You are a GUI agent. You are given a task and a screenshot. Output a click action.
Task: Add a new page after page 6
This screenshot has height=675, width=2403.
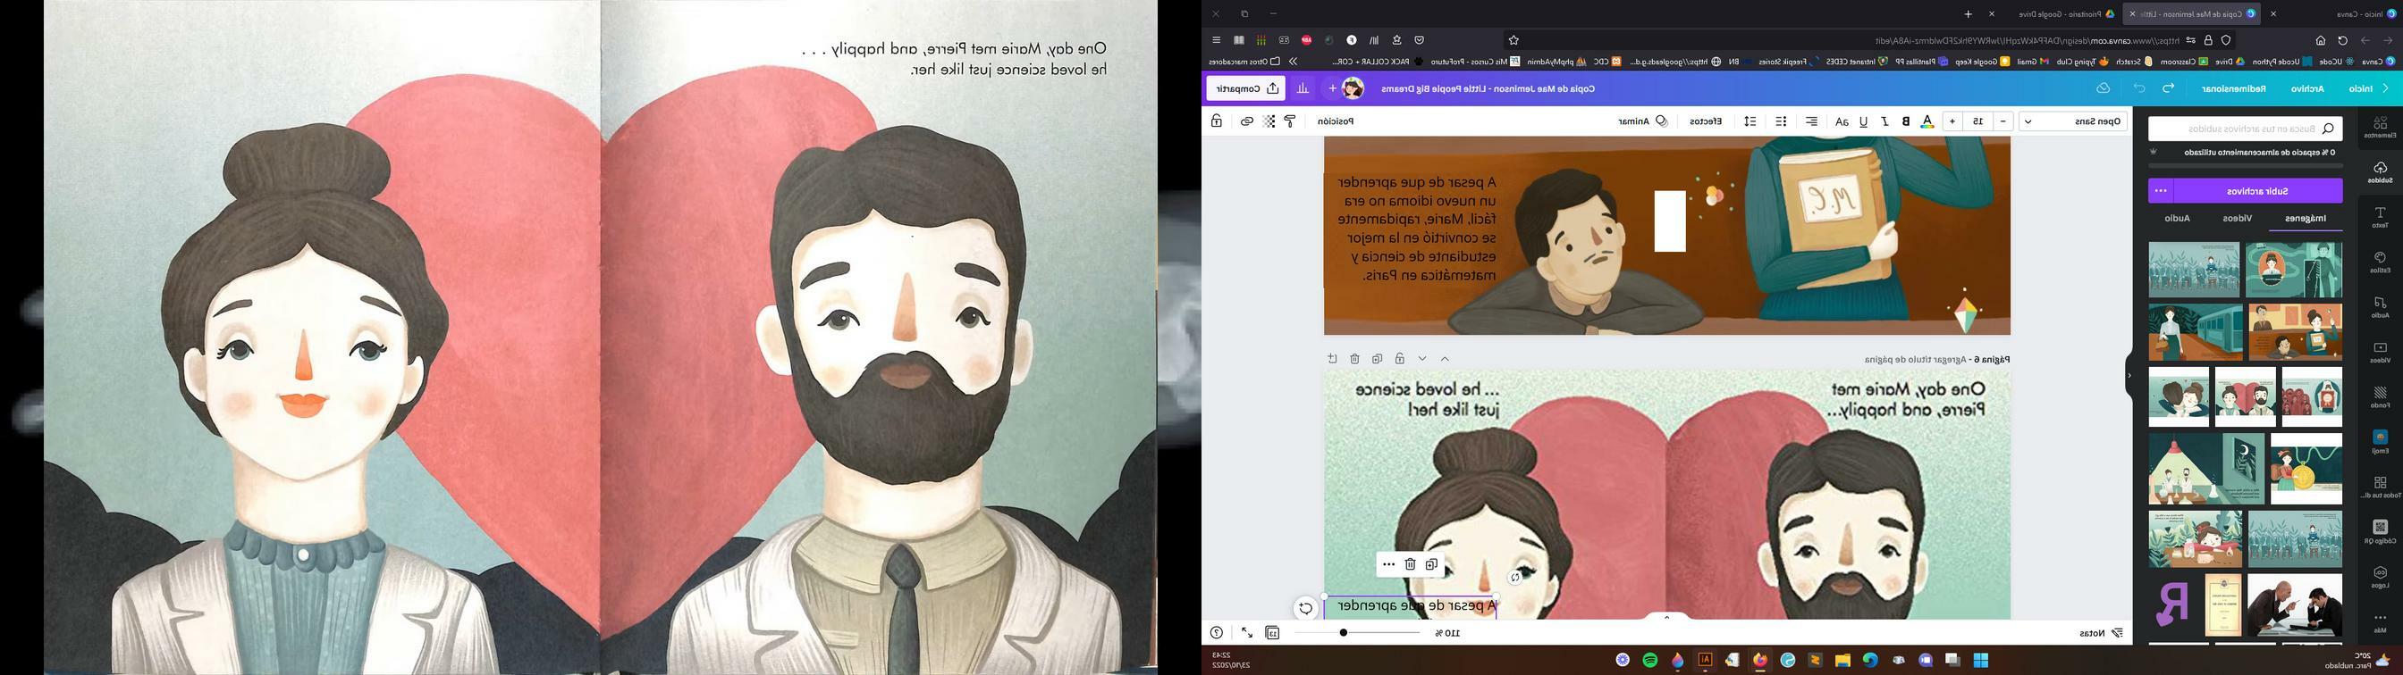tap(1332, 359)
